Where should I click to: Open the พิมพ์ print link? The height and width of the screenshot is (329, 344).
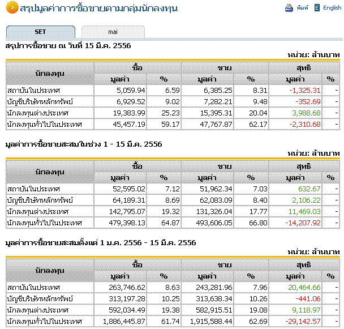(303, 8)
